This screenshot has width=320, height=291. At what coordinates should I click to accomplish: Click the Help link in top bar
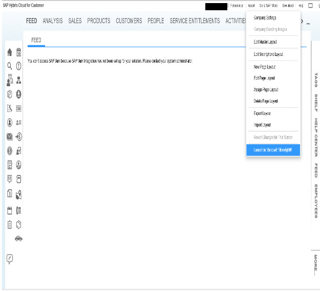(301, 6)
